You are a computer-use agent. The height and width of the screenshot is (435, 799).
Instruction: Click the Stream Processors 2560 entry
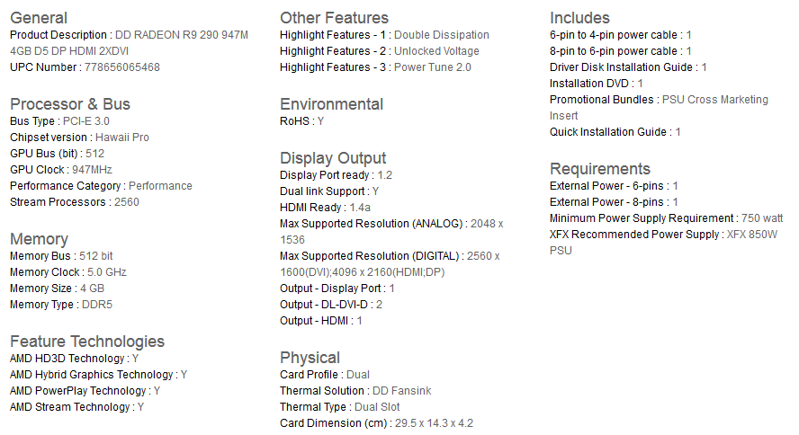[75, 202]
